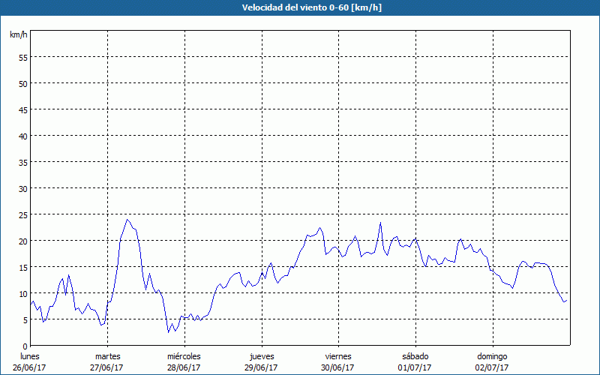600x375 pixels.
Task: Select the 'martes' day label
Action: point(107,355)
